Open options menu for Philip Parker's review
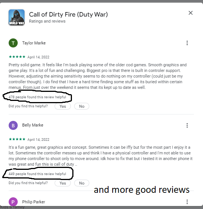203x209 pixels. [x=187, y=202]
